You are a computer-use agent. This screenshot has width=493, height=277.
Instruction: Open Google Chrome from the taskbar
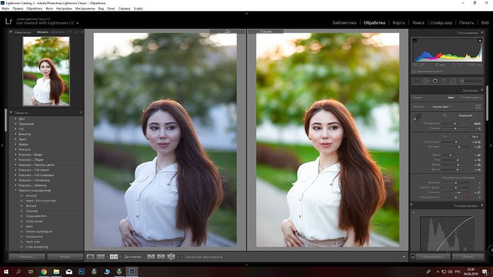click(43, 272)
